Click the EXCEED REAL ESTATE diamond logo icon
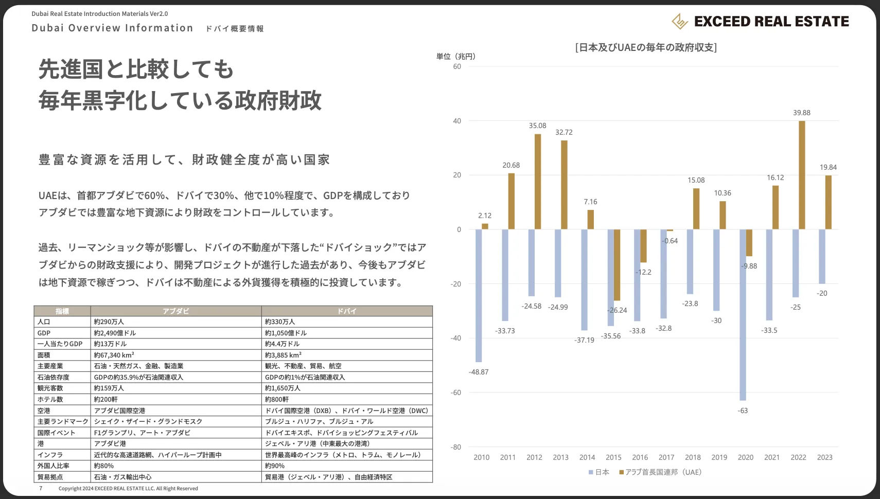Viewport: 880px width, 499px height. [x=679, y=21]
